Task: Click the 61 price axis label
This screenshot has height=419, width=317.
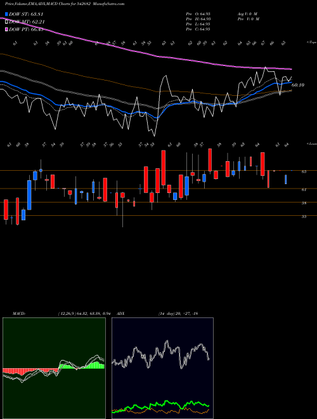Action: click(304, 190)
